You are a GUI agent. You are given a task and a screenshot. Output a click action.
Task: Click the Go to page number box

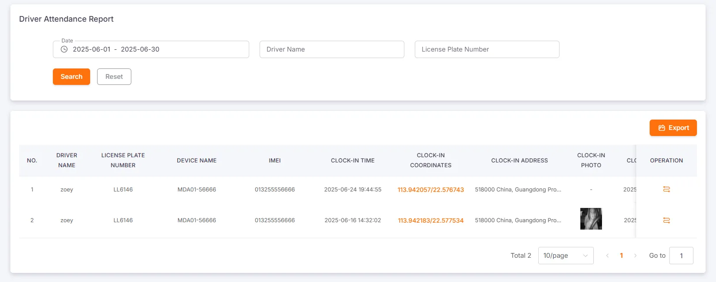click(x=681, y=256)
